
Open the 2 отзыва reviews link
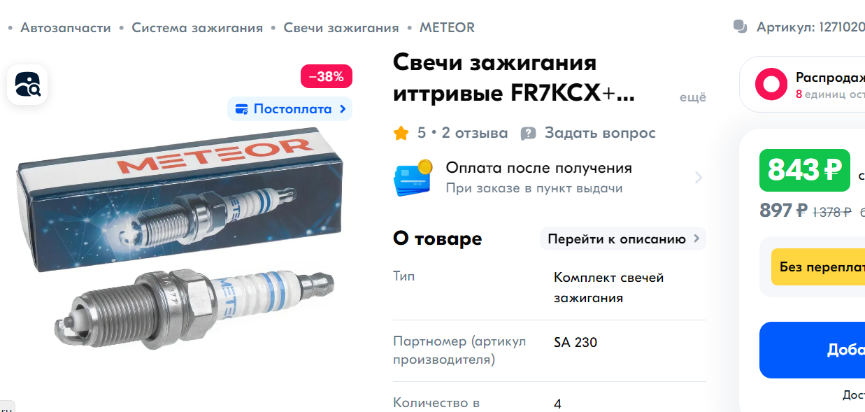tap(475, 133)
